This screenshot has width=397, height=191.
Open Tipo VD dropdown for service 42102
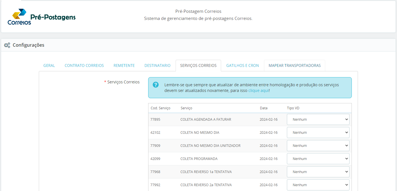tap(318, 133)
